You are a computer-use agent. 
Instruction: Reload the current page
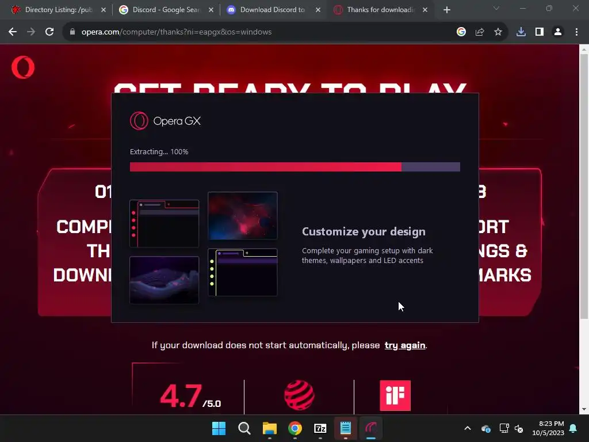[x=49, y=32]
